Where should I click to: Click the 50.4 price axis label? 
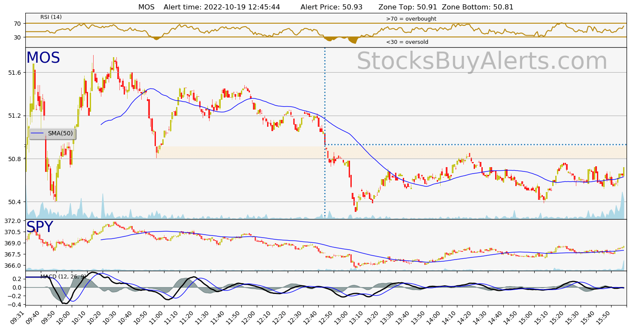click(x=14, y=202)
